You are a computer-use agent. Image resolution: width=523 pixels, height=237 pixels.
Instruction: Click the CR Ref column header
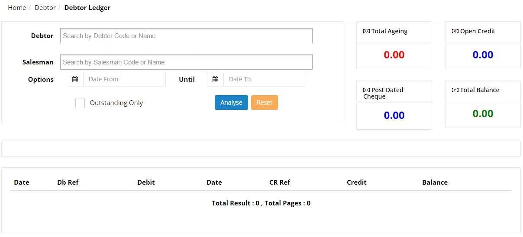[280, 182]
